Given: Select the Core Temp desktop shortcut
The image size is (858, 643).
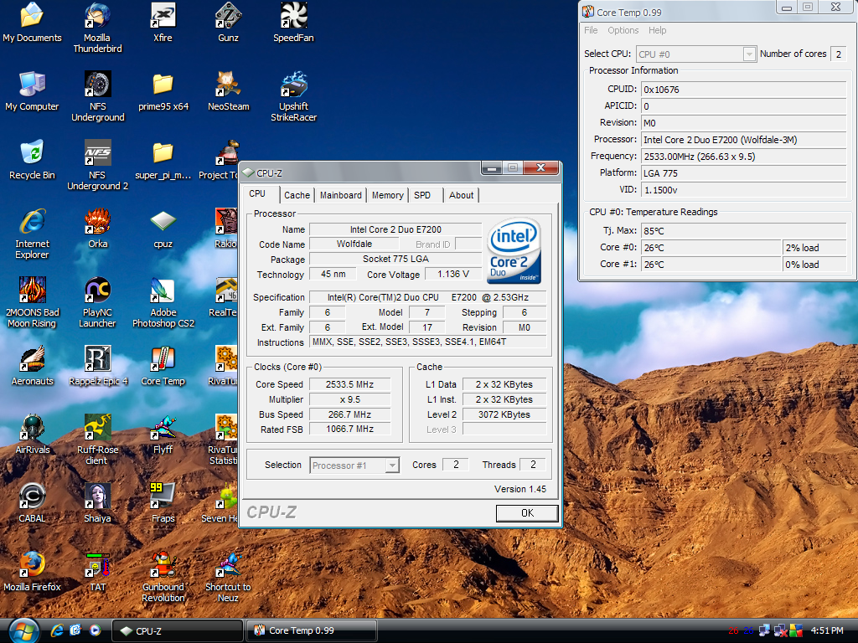Looking at the screenshot, I should tap(163, 366).
